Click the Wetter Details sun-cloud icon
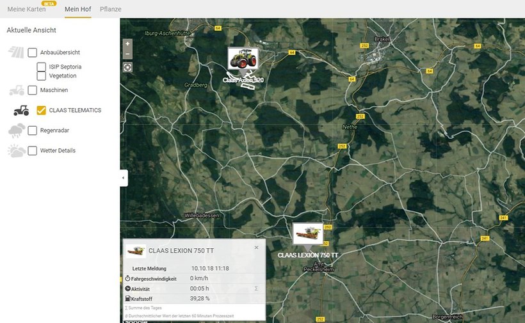Viewport: 525px width, 323px height. pyautogui.click(x=17, y=151)
